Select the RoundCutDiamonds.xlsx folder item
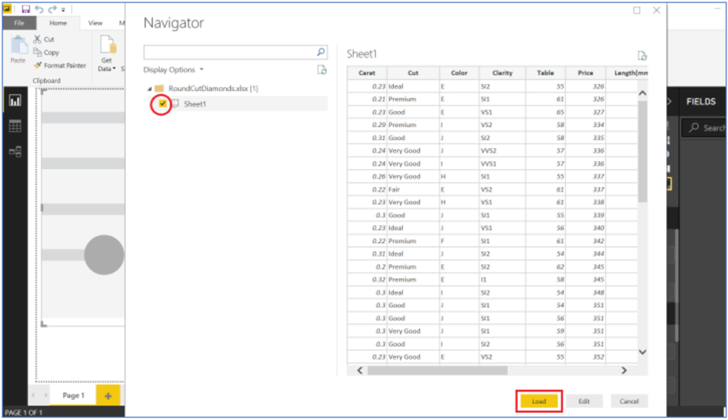728x420 pixels. [206, 89]
